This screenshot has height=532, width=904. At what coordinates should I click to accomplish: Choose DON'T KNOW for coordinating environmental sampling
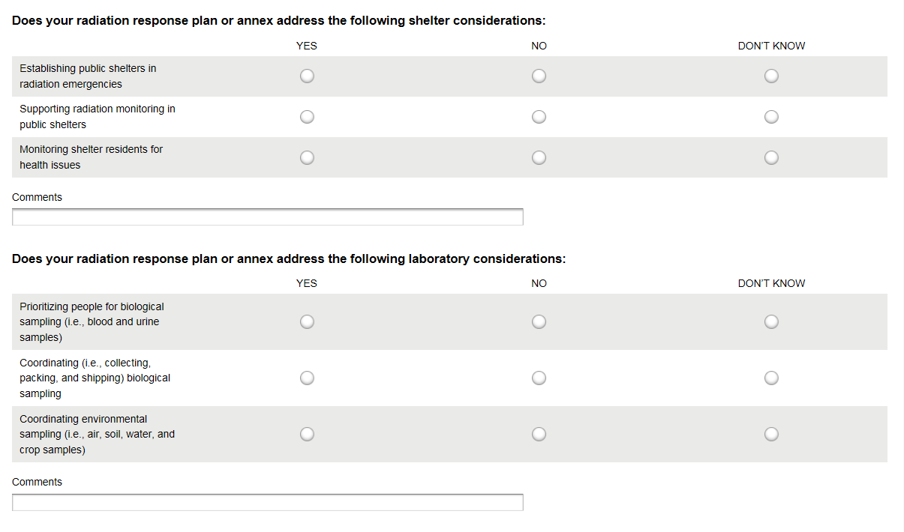click(x=771, y=434)
